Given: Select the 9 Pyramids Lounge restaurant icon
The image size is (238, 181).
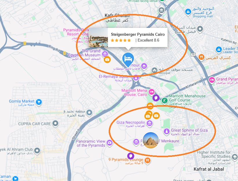Looking at the screenshot, I should [x=148, y=160].
